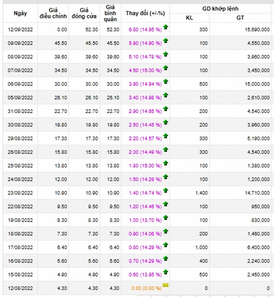Select the date cell 12/09/2022
The height and width of the screenshot is (297, 274).
click(20, 30)
